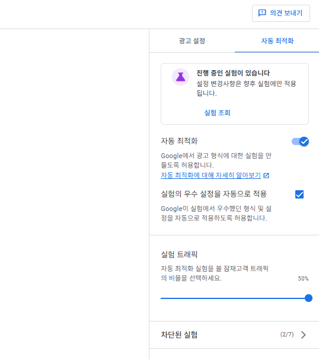The image size is (319, 359).
Task: Click the feedback speech bubble icon
Action: (x=262, y=13)
